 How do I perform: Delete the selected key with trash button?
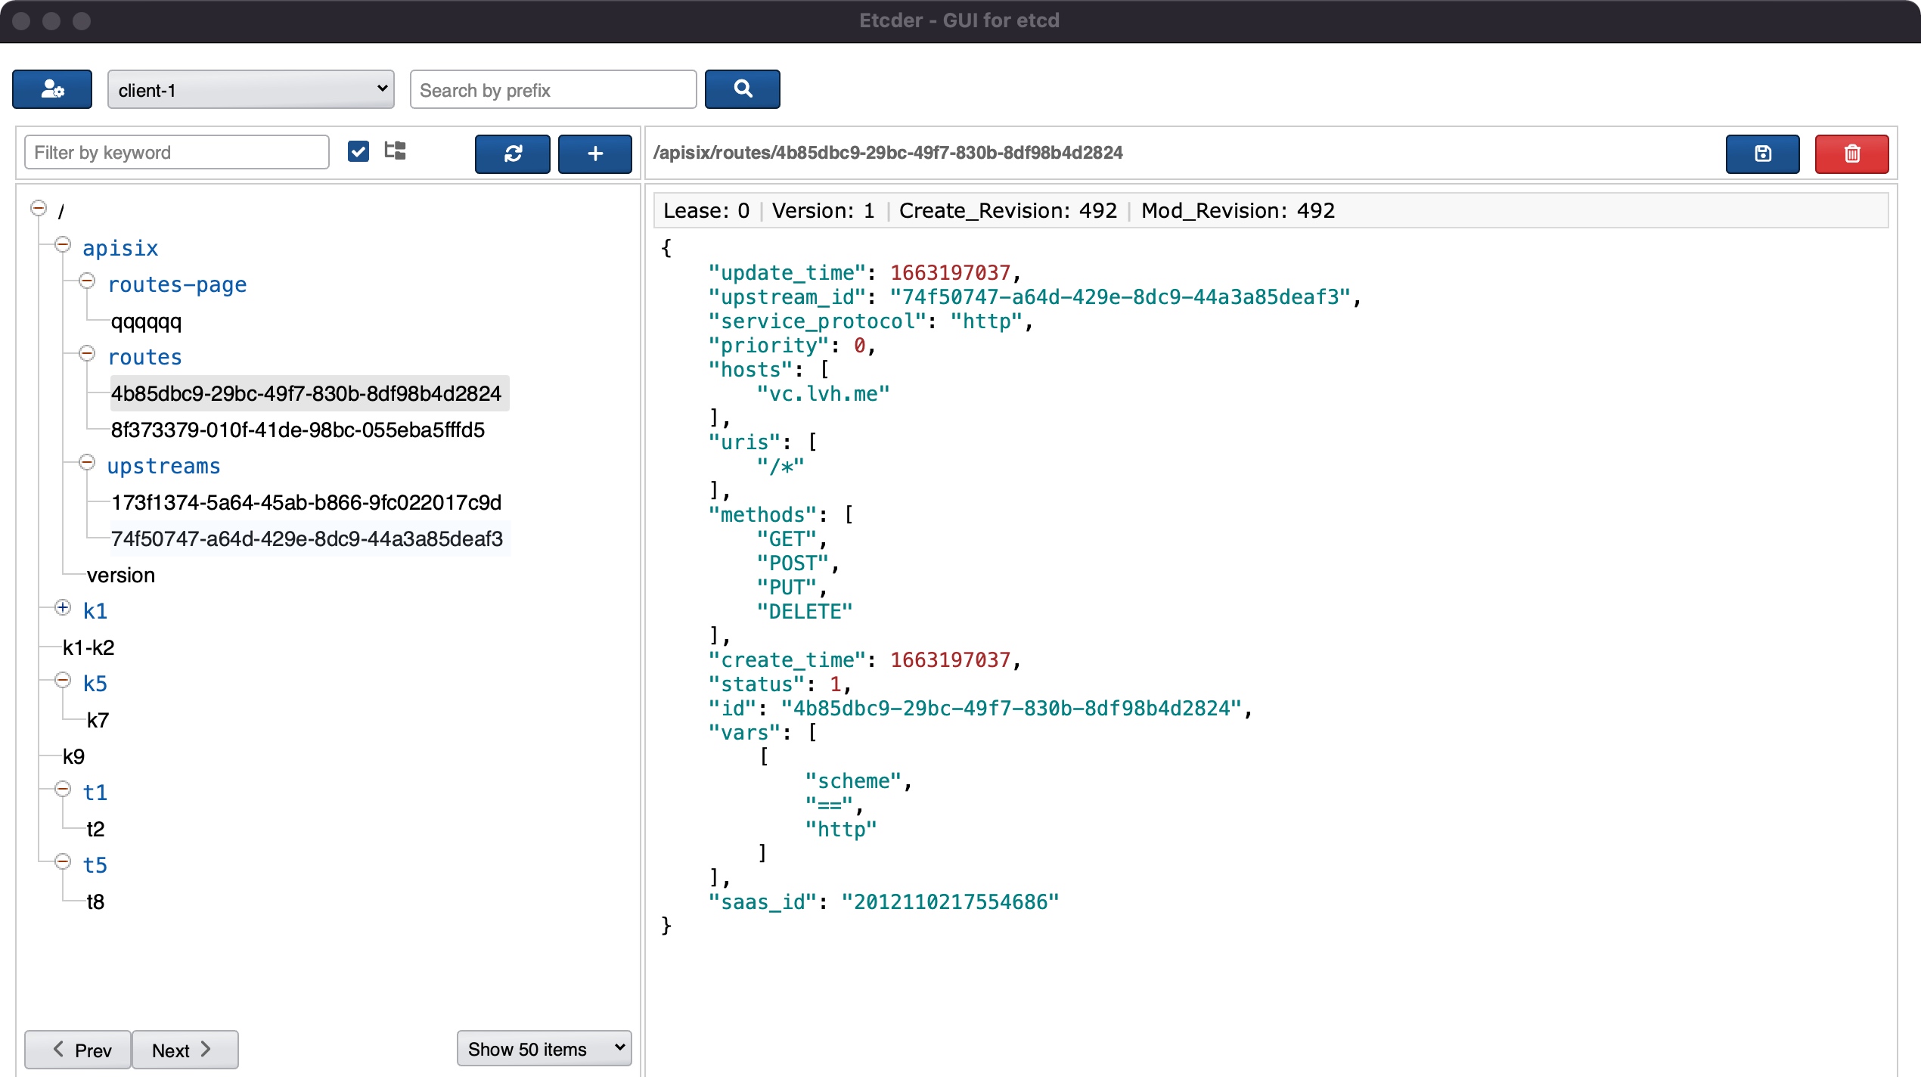[x=1851, y=154]
